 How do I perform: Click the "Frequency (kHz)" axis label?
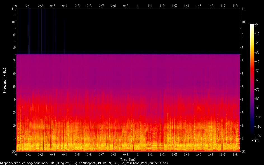click(x=4, y=80)
